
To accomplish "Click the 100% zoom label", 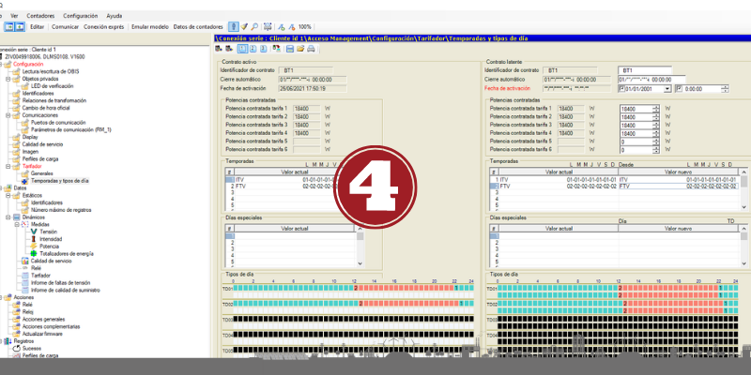I will click(x=304, y=27).
